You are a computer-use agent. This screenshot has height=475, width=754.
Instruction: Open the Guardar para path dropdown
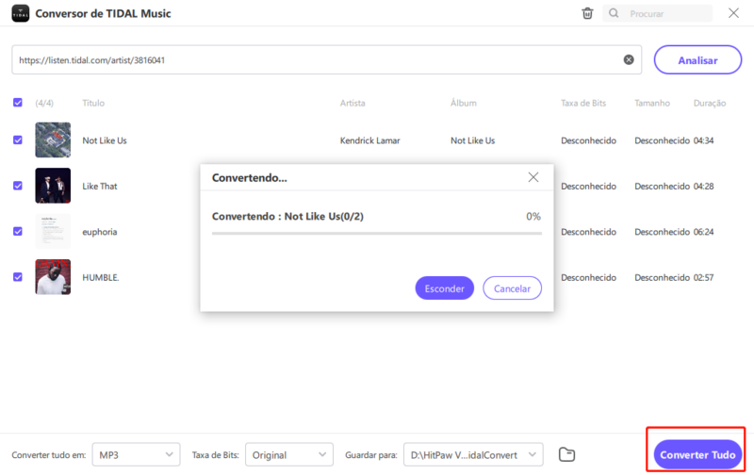coord(473,454)
